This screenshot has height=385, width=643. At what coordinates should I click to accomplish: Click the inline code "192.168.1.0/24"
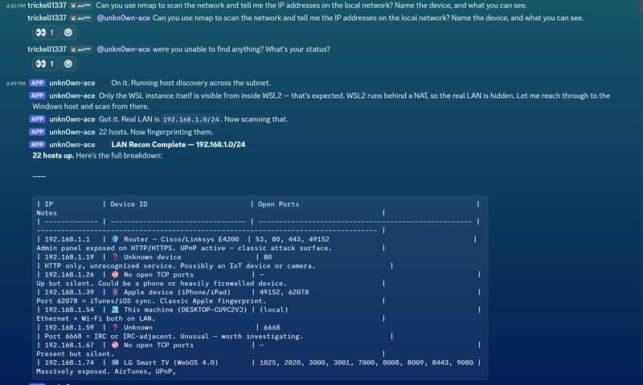tap(191, 119)
